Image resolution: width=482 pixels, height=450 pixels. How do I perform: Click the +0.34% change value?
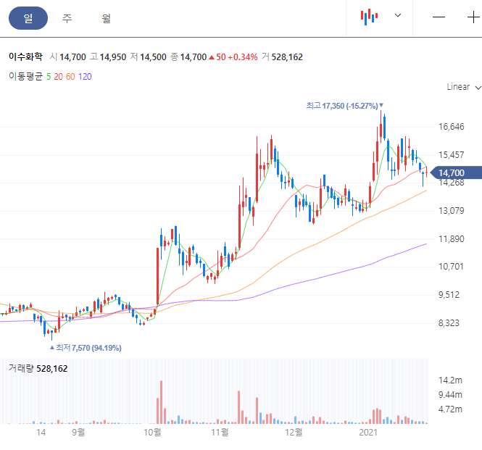[243, 57]
